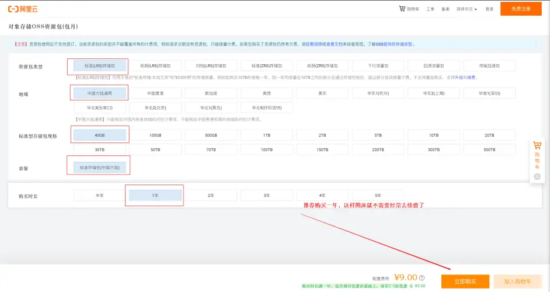Click the 阿里云 logo

(x=23, y=9)
